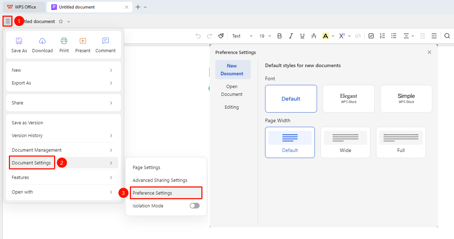454x239 pixels.
Task: Choose the Simple font style
Action: click(406, 99)
